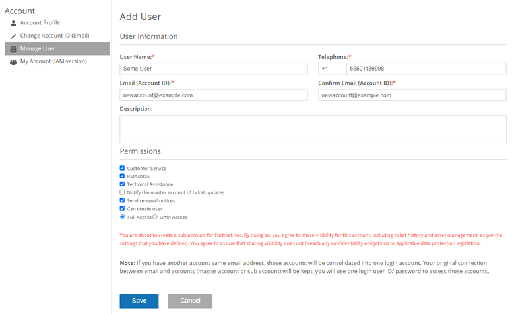514x314 pixels.
Task: Toggle the Send renewal notices checkbox
Action: click(122, 200)
